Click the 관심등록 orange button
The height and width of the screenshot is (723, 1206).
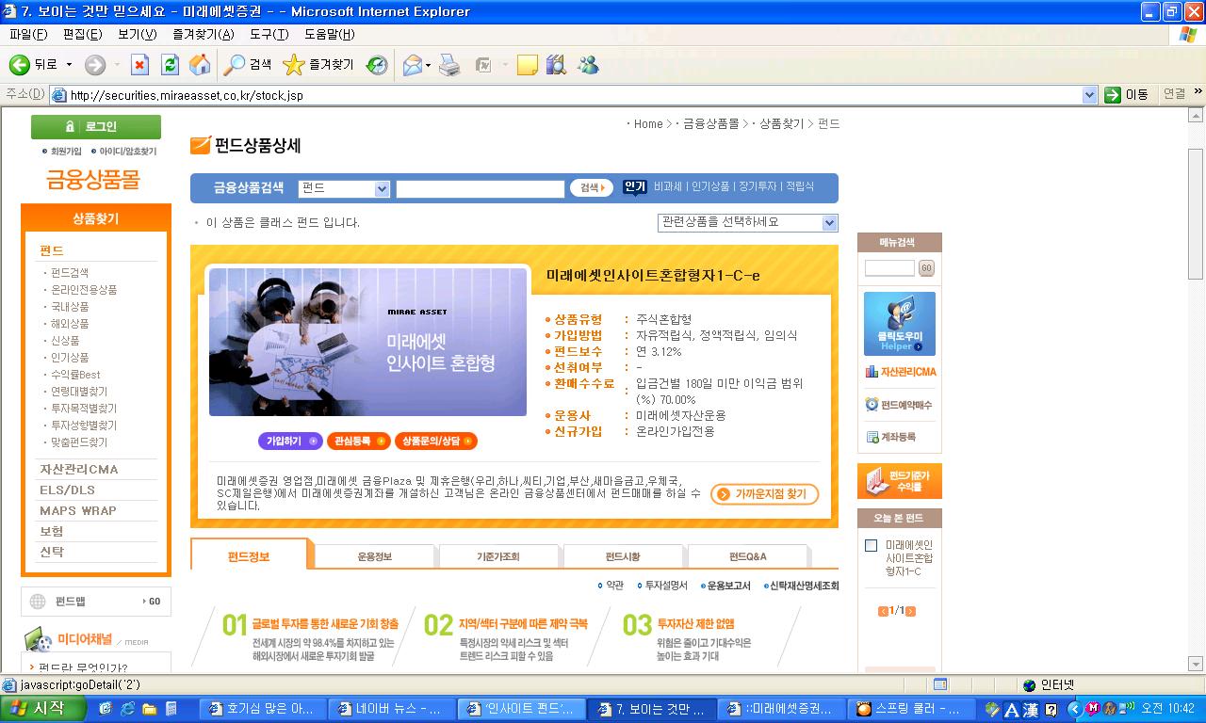pos(358,441)
